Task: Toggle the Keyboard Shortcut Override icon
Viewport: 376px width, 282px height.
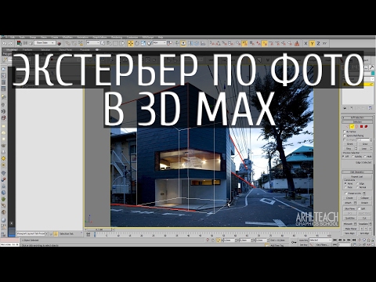Action: [x=183, y=43]
